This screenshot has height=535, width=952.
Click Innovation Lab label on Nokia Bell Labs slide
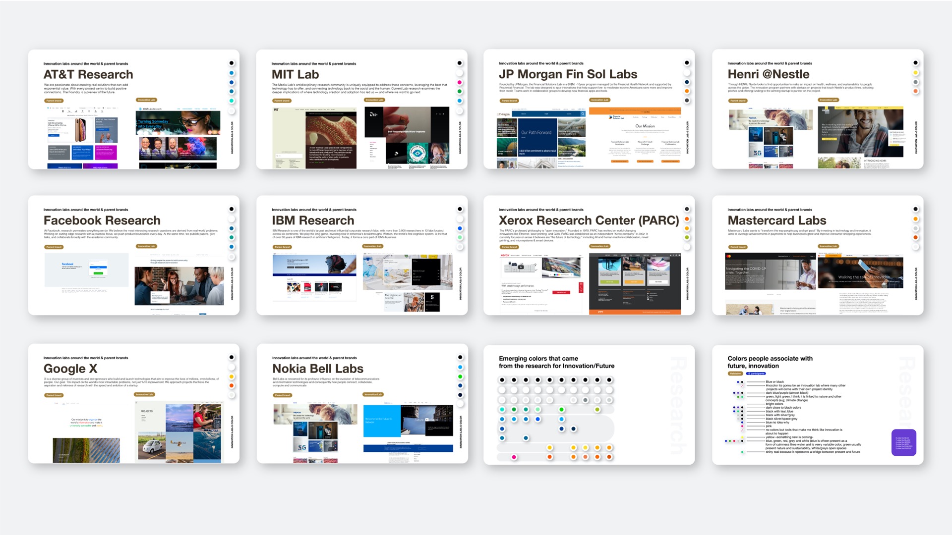point(373,395)
